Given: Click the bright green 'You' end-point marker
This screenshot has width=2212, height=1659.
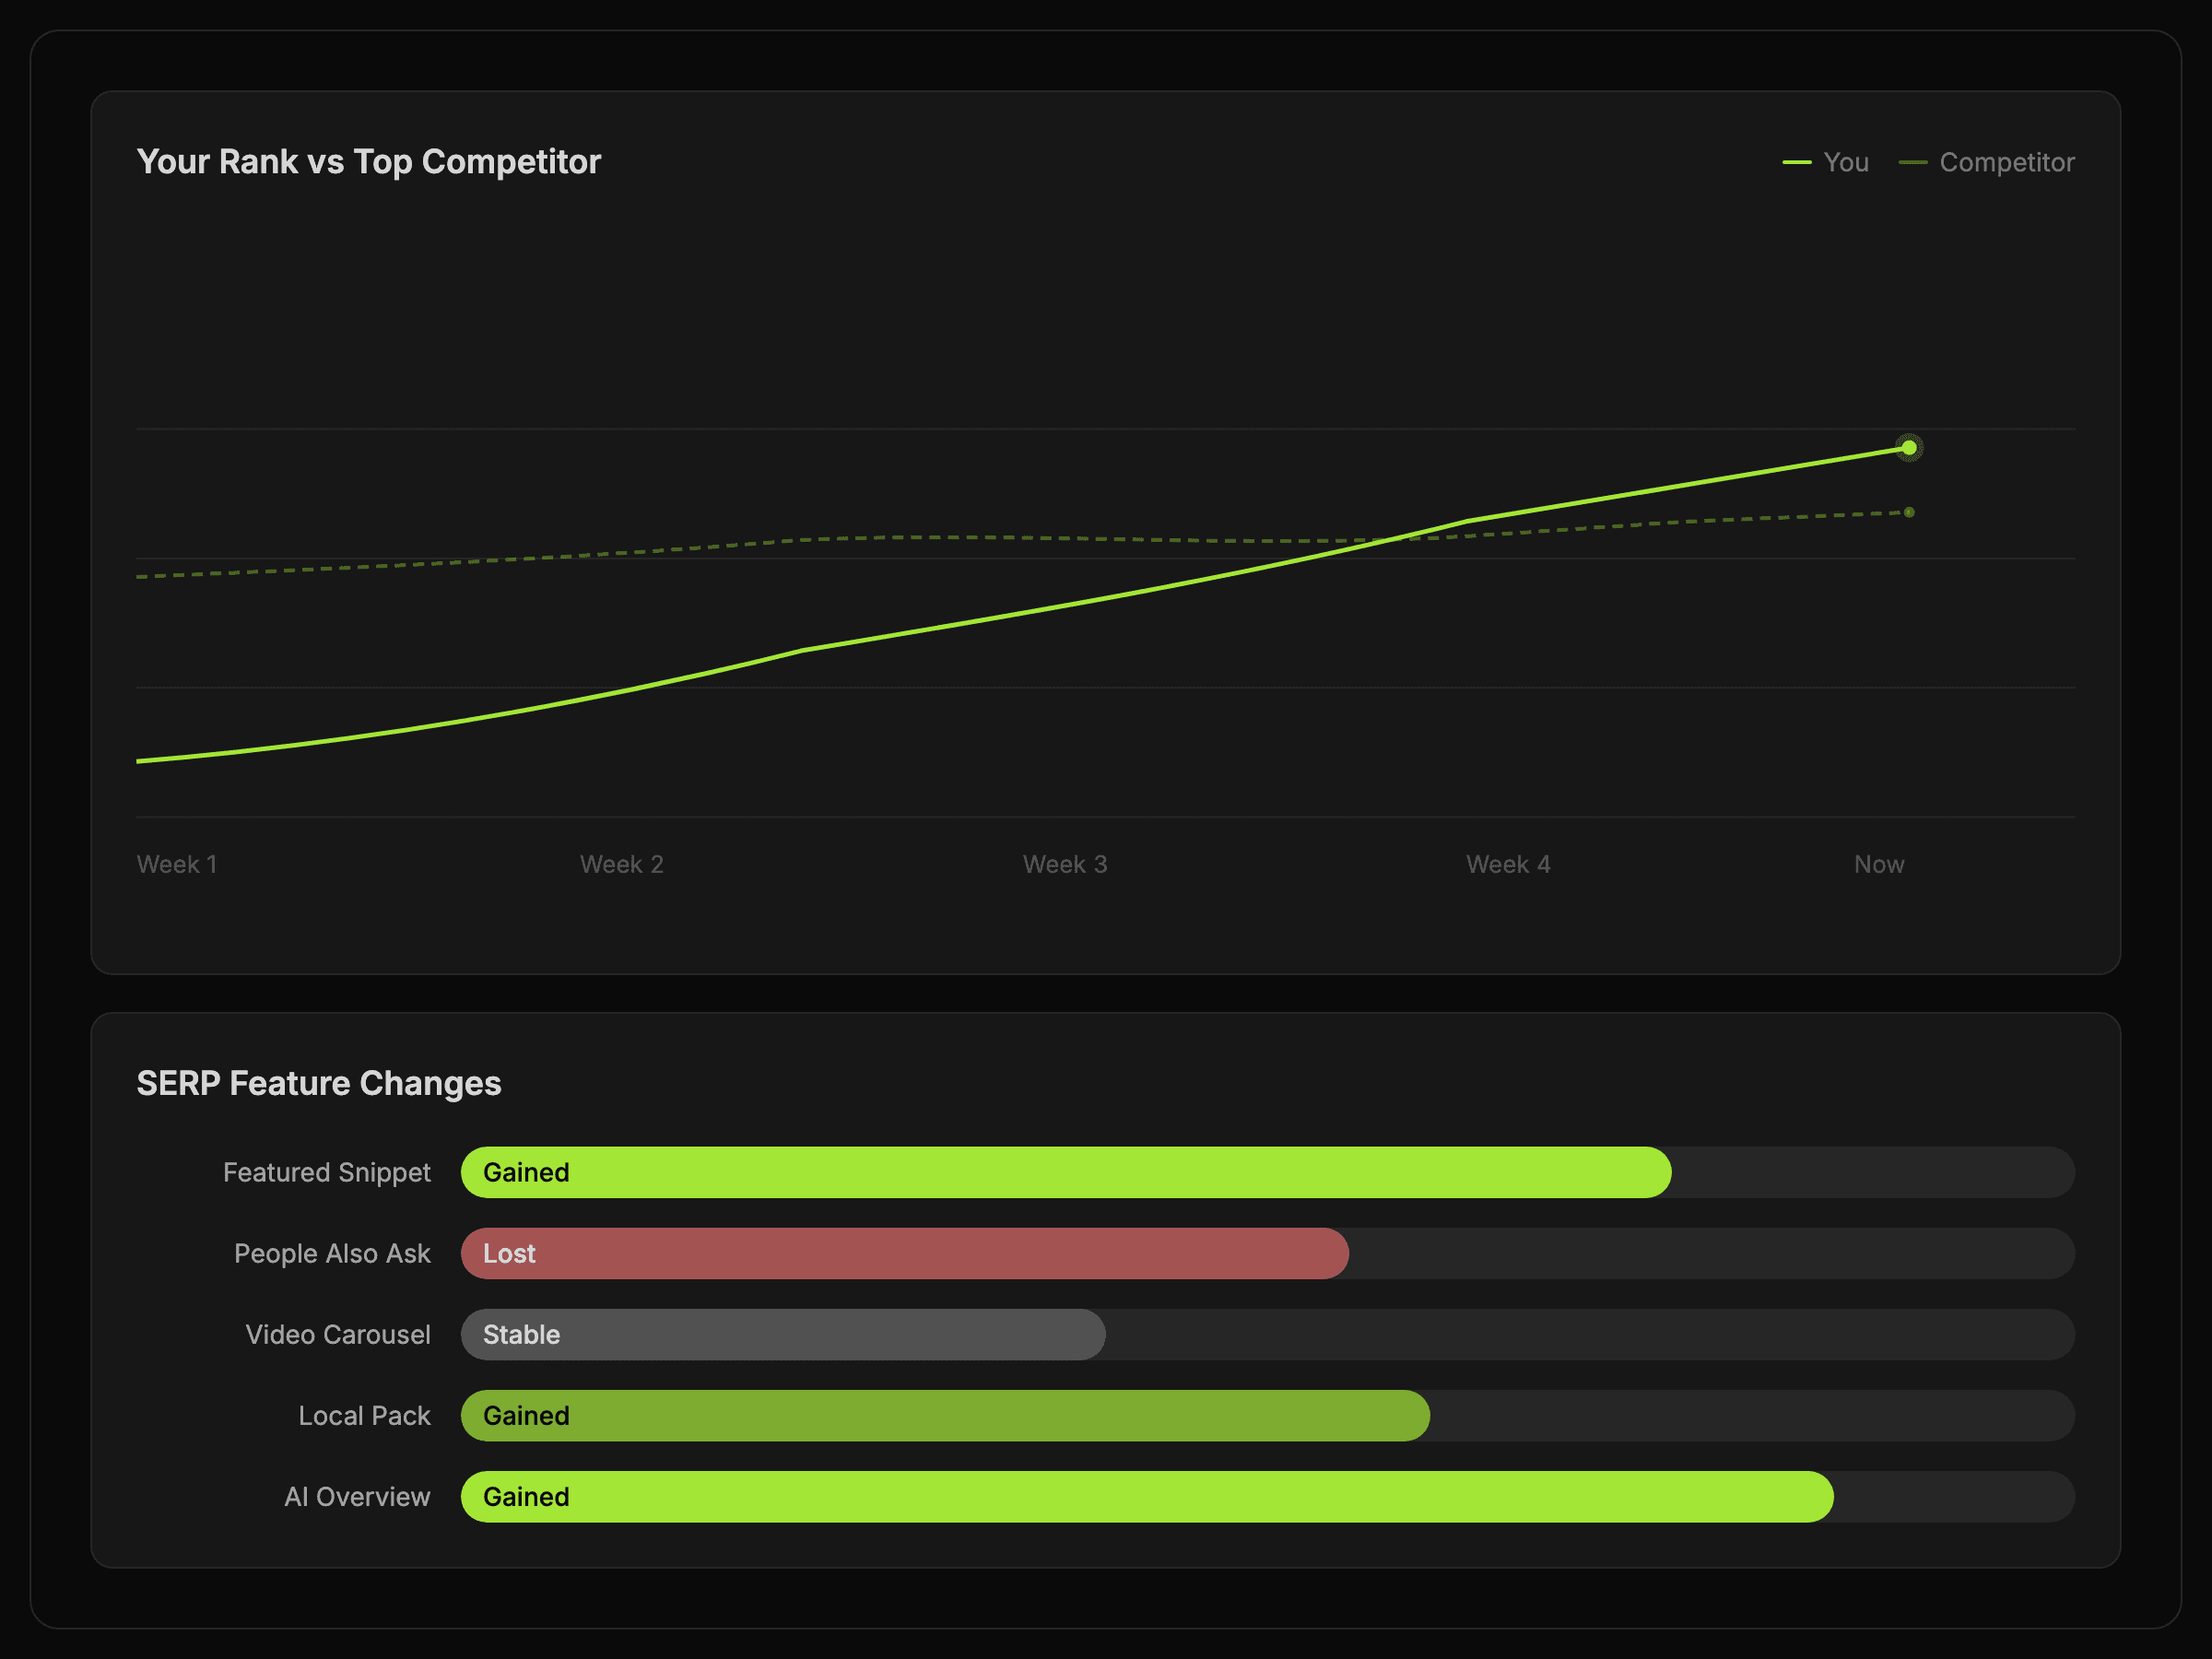Looking at the screenshot, I should click(1909, 448).
